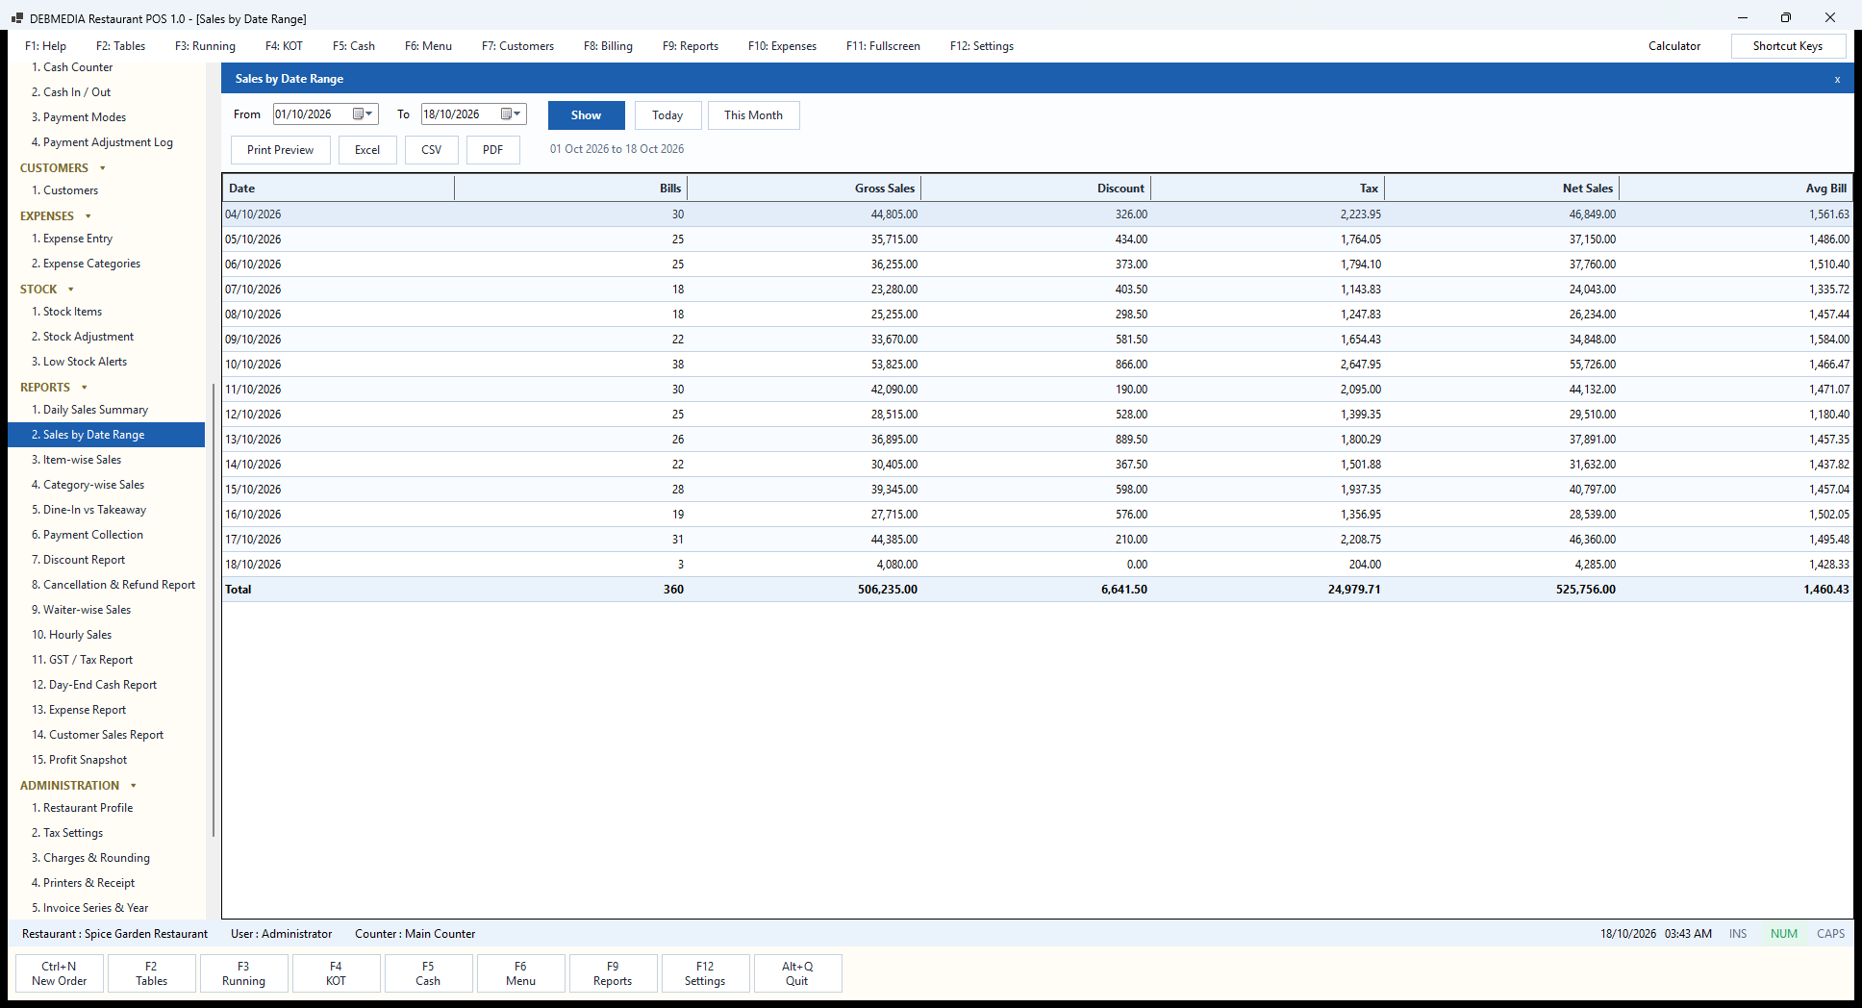Open Payment Adjustment Log
Image resolution: width=1862 pixels, height=1008 pixels.
[x=106, y=142]
